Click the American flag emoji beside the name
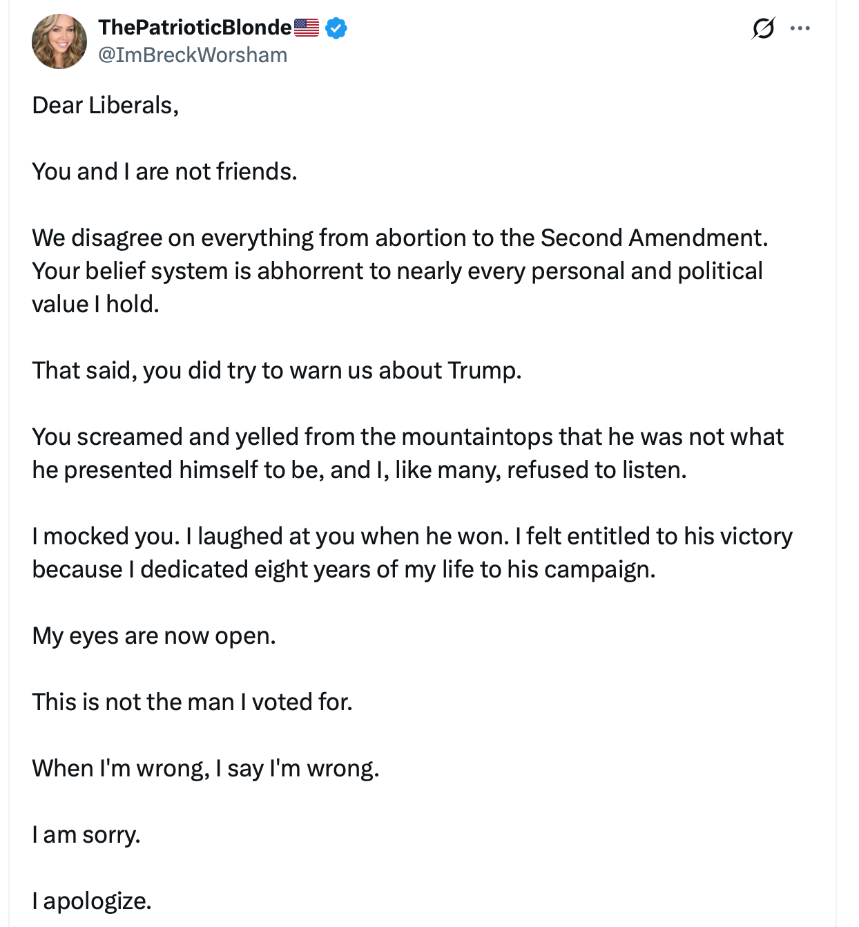859x927 pixels. point(307,28)
